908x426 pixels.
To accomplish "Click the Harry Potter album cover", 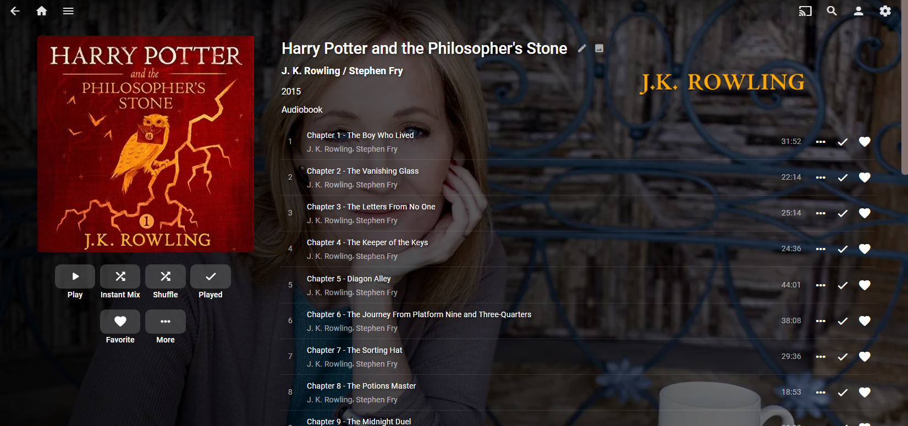I will tap(146, 144).
